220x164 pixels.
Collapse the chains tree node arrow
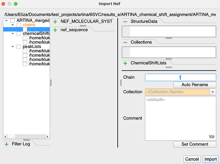[12, 25]
